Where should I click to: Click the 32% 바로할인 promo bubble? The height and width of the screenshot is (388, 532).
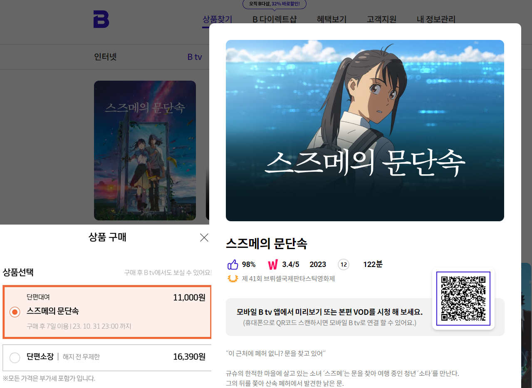[275, 4]
